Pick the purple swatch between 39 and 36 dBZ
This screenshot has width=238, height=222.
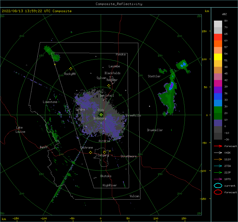click(x=218, y=90)
